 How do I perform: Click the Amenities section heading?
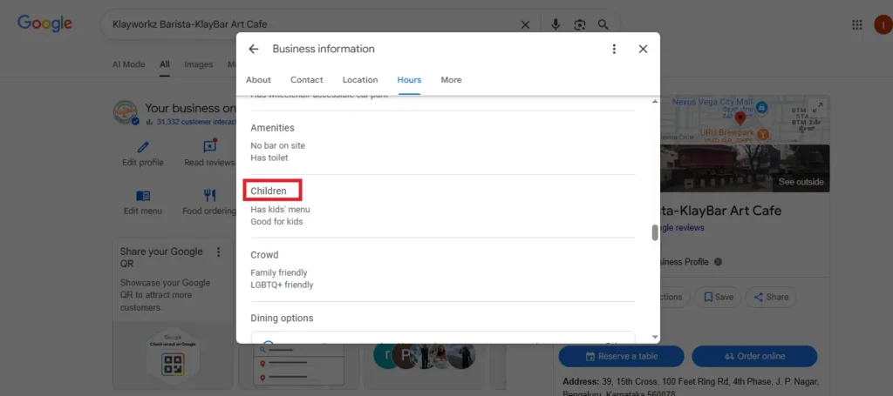[272, 128]
